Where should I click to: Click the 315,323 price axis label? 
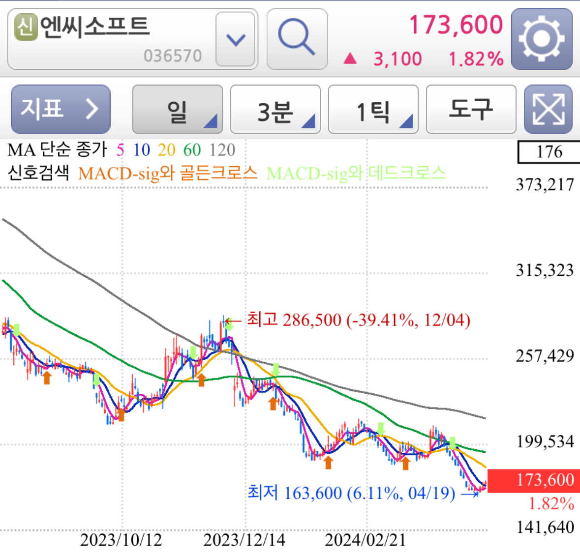pos(545,270)
